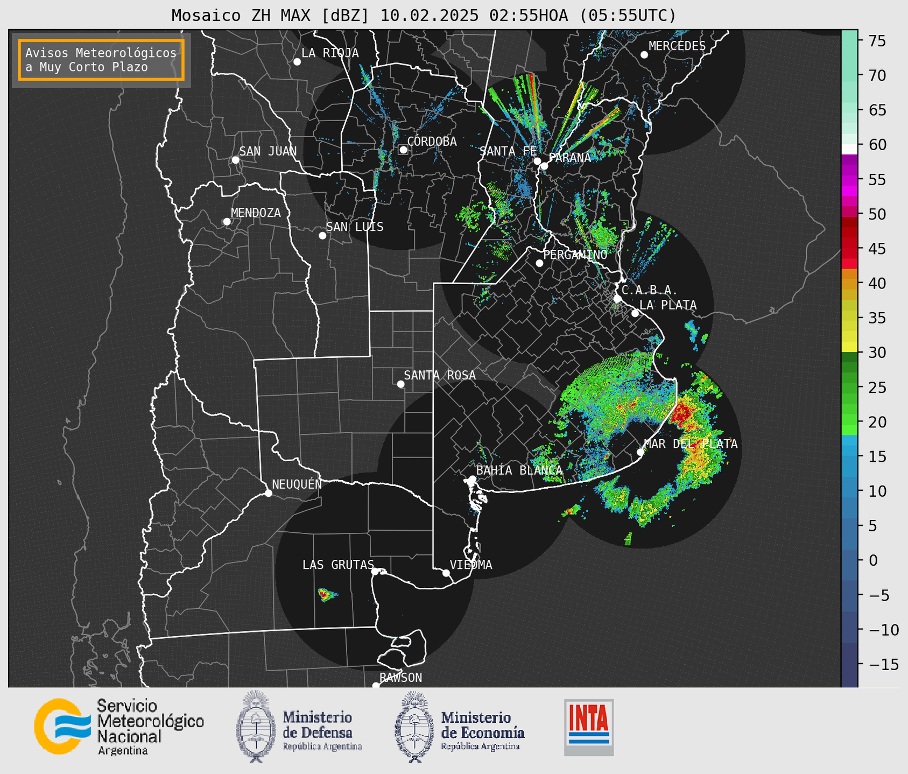Select the NEUQUÉN city marker
908x774 pixels.
pyautogui.click(x=269, y=493)
